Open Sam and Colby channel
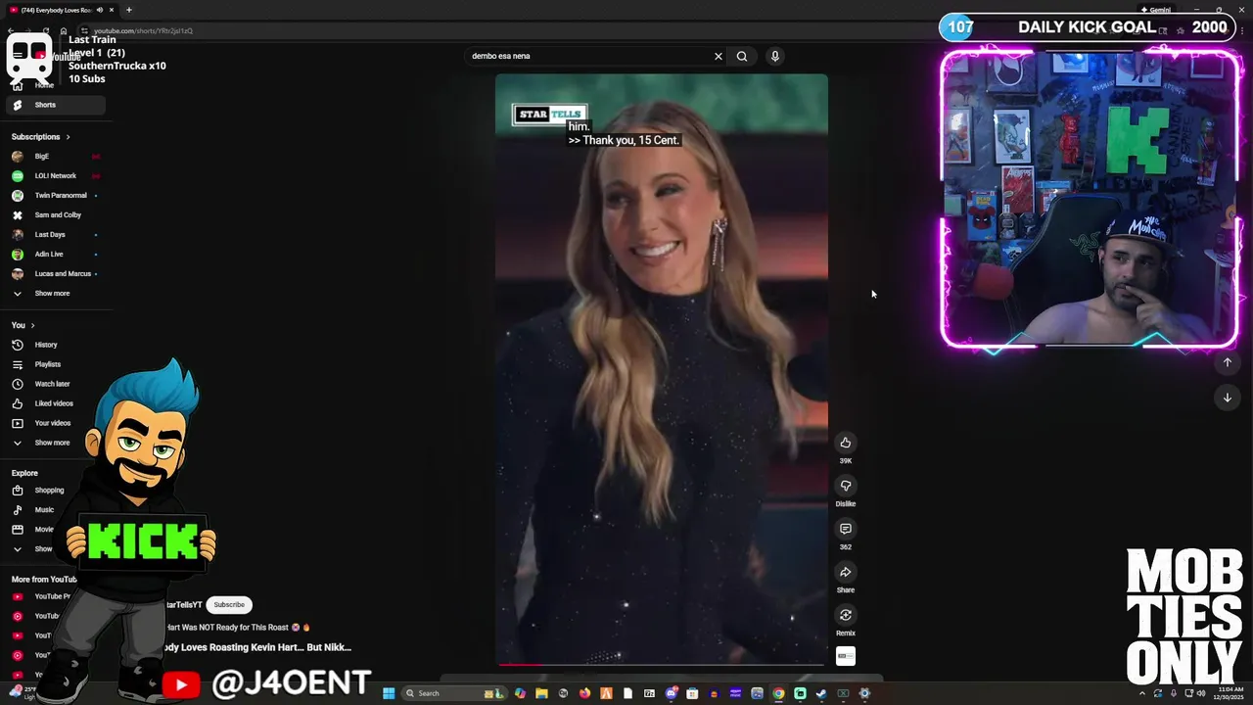Viewport: 1253px width, 705px height. (x=55, y=215)
